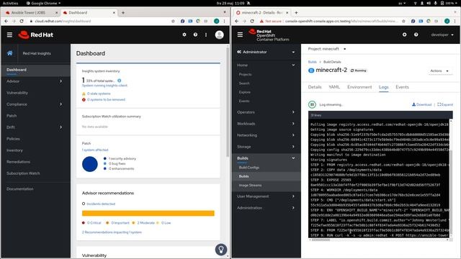Open Vulnerability in Insights sidebar
The image size is (461, 259).
17,93
